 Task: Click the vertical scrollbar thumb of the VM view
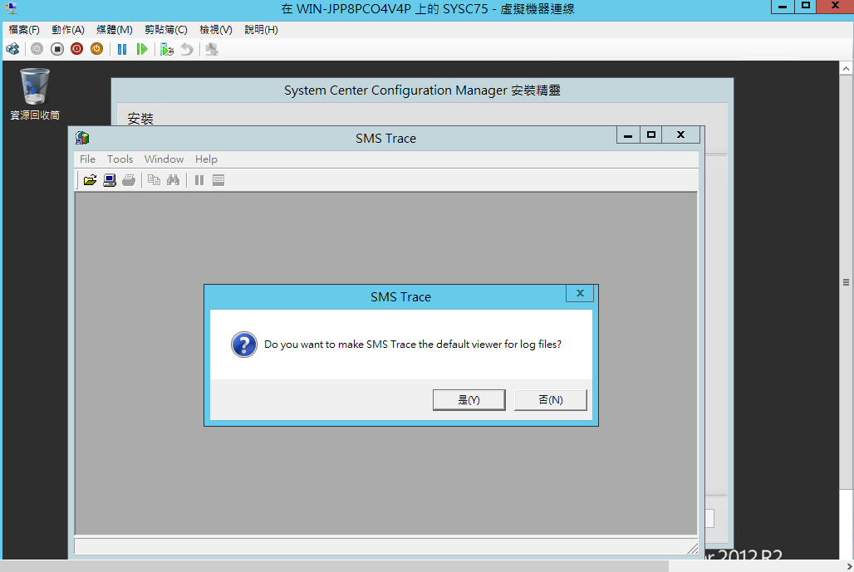tap(846, 282)
